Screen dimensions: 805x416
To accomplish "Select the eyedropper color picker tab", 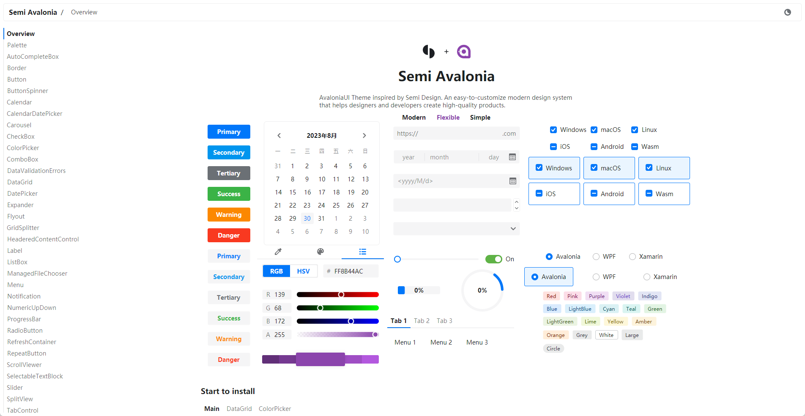I will (278, 252).
